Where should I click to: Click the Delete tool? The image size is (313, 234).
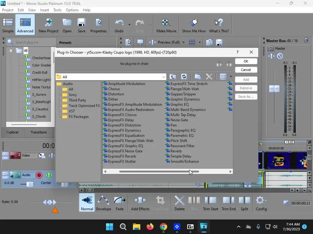179,203
